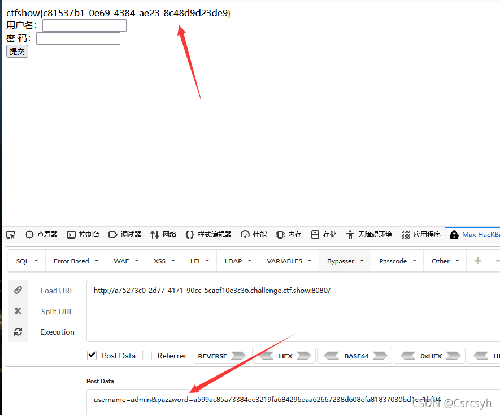The image size is (500, 415).
Task: Click the Execution refresh icon
Action: 18,332
